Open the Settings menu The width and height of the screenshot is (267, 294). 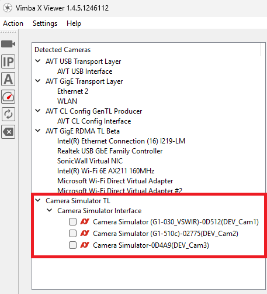45,23
